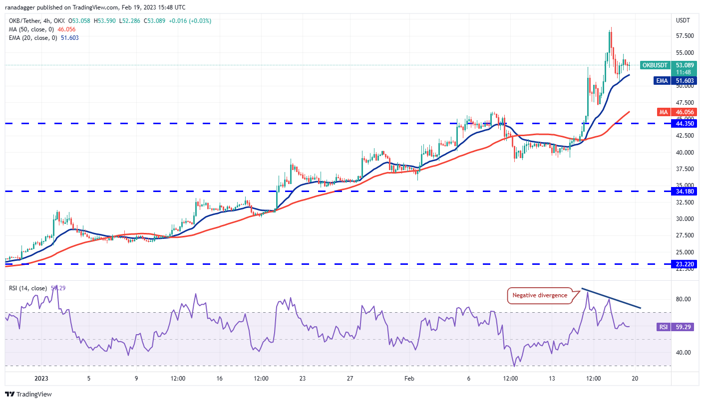The width and height of the screenshot is (704, 403).
Task: Select the negative divergence trend line
Action: click(x=611, y=298)
